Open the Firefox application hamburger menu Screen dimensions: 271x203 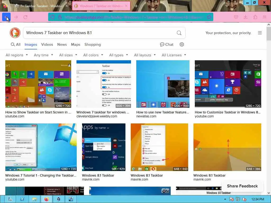264,17
